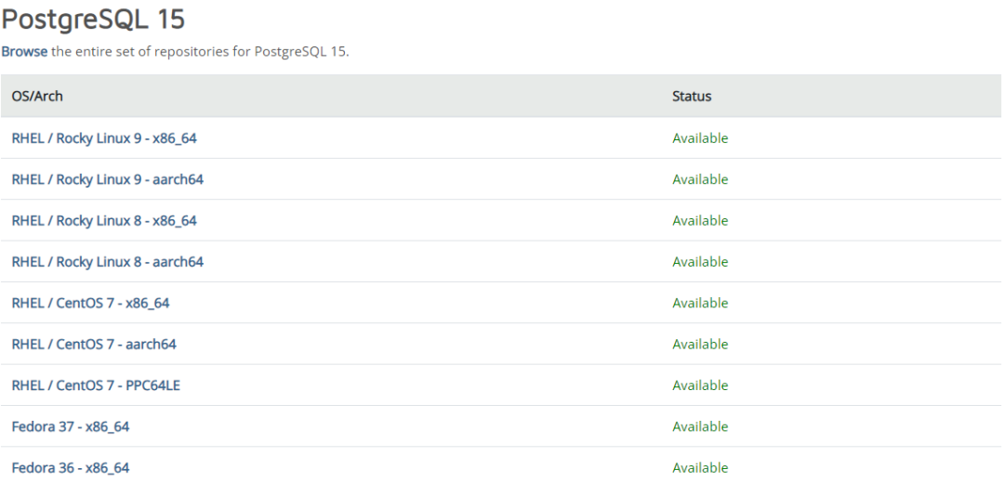Open Fedora 36 - x86_64 link

[71, 467]
